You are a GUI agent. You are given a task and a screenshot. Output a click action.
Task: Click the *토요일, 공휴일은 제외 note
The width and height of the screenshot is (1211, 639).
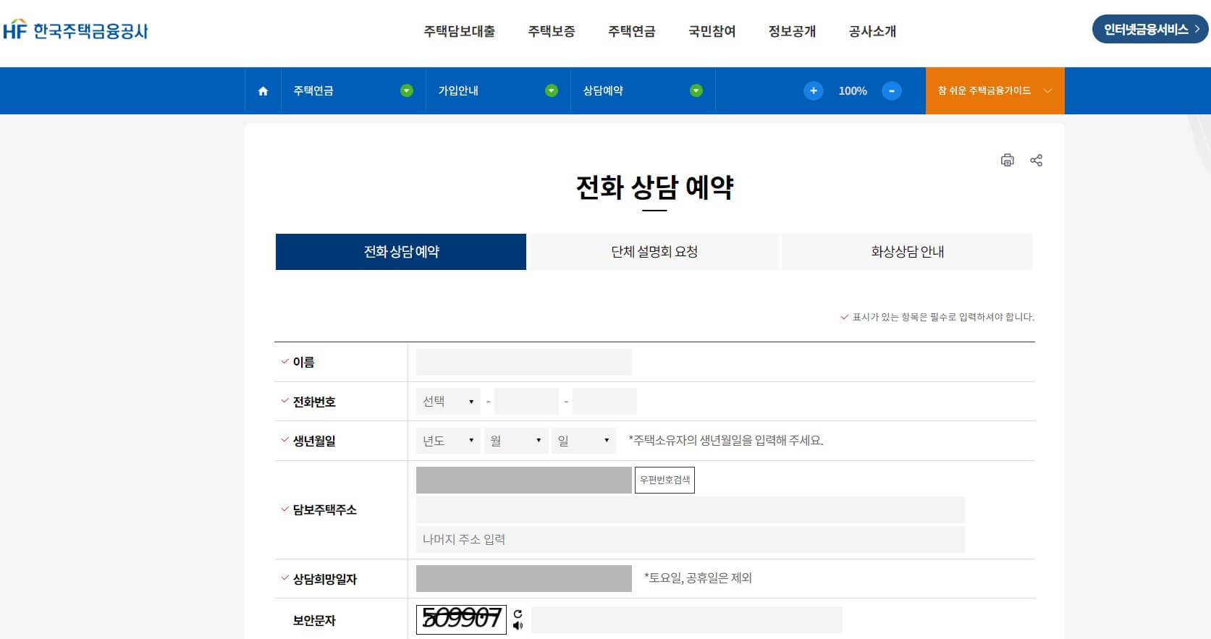(698, 578)
